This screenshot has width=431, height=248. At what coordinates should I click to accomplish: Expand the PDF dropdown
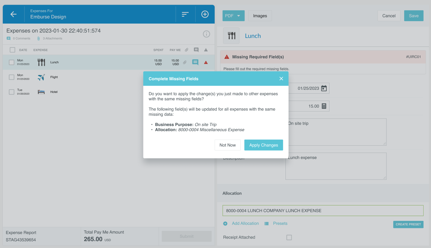(x=233, y=16)
